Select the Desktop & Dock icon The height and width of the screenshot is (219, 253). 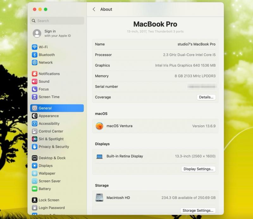34,158
